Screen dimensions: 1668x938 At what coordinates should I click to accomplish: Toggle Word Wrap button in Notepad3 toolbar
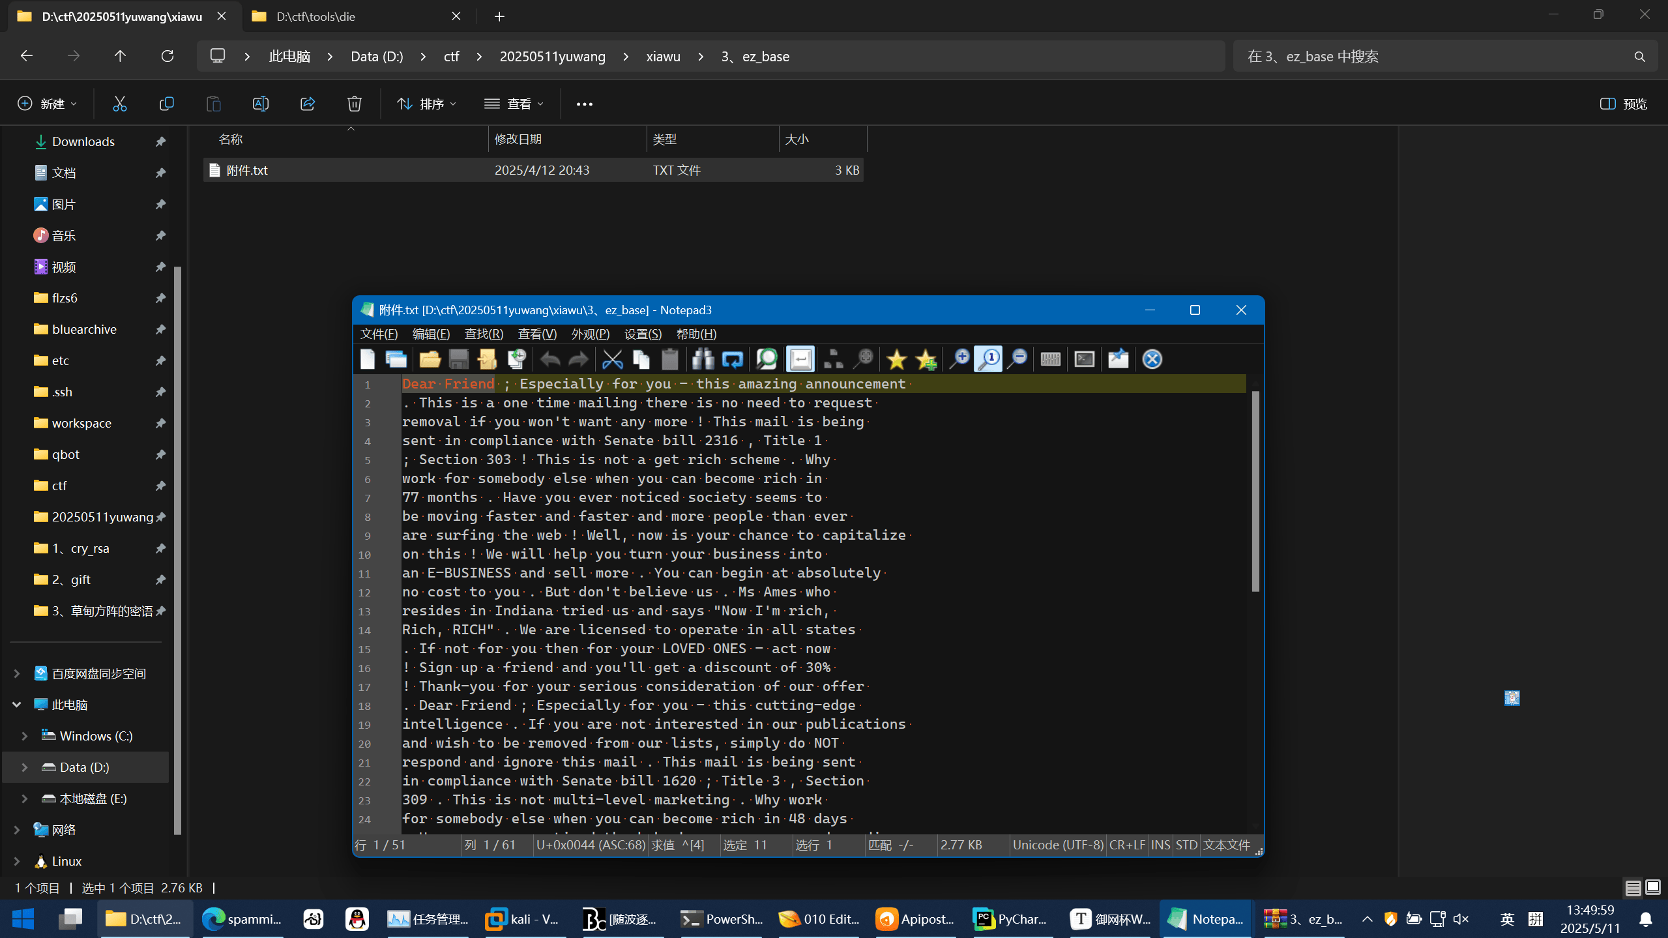pos(800,359)
